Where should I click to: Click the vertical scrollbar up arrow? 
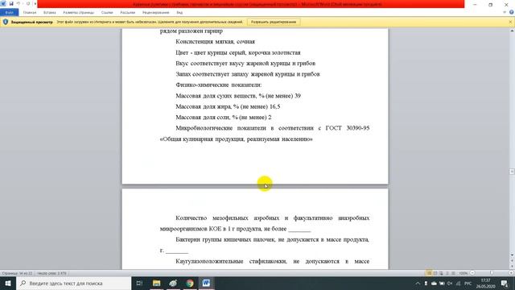512,31
